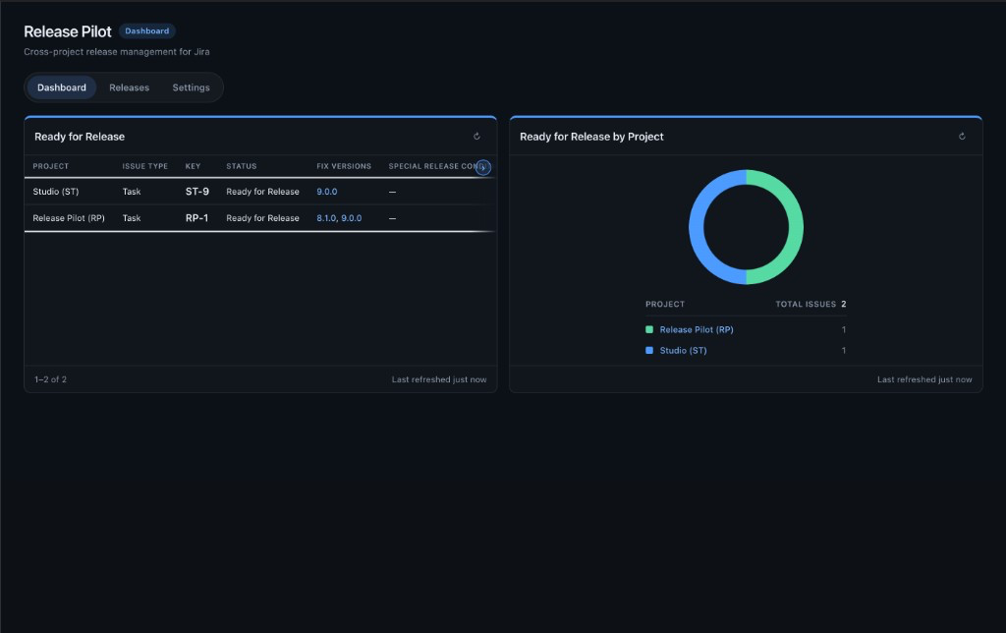Viewport: 1006px width, 633px height.
Task: Open Release Pilot (RP) legend link
Action: pos(697,329)
